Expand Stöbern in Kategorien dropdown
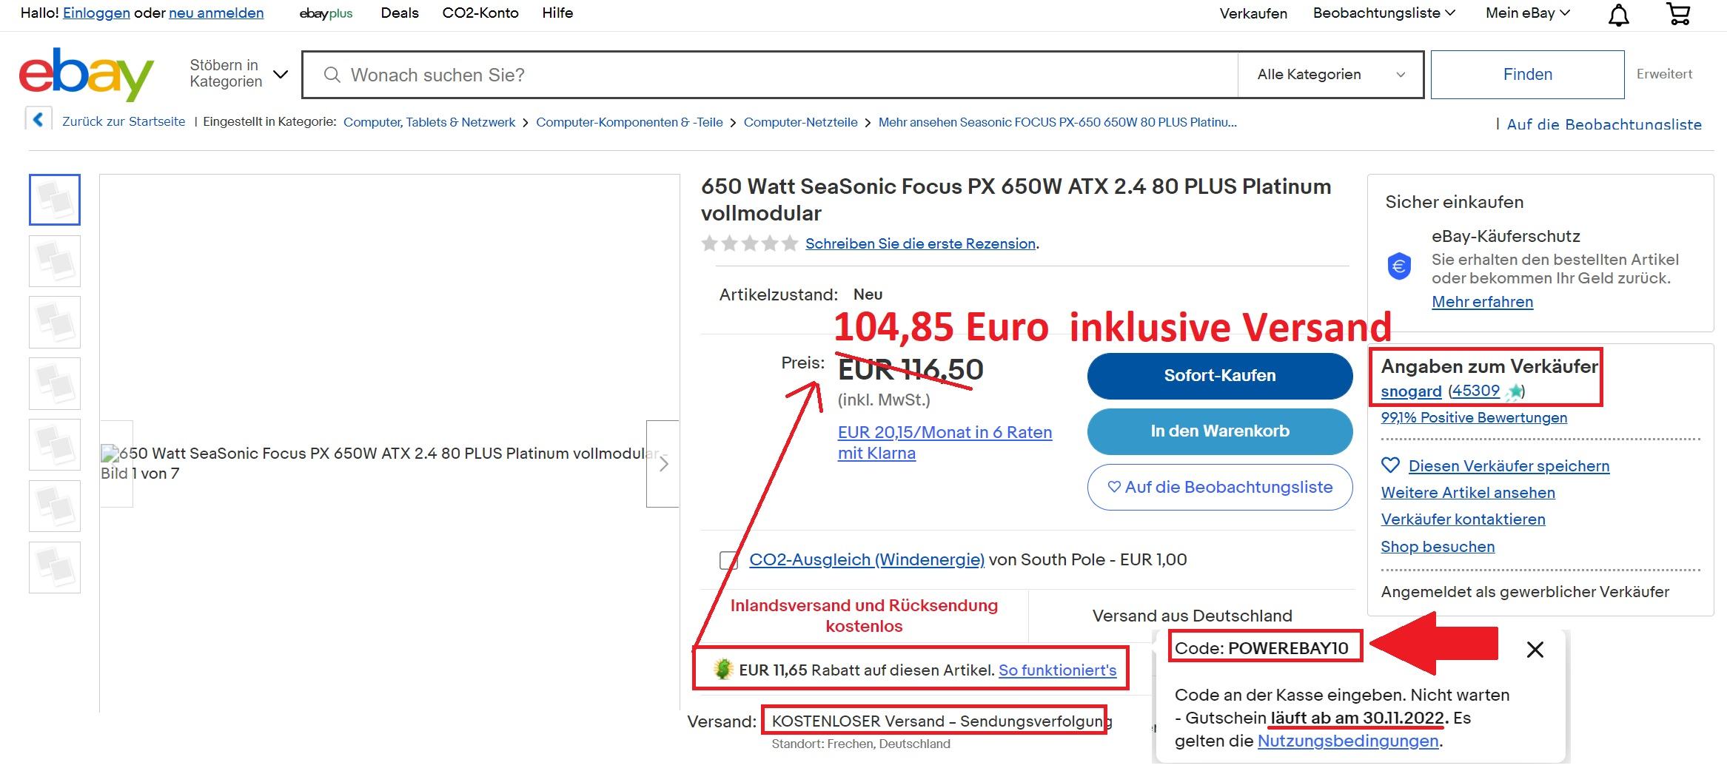The image size is (1727, 771). coord(238,73)
